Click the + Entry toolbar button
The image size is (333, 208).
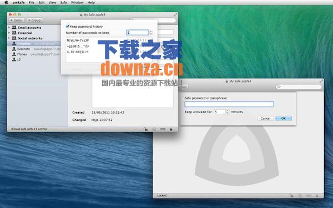[16, 20]
